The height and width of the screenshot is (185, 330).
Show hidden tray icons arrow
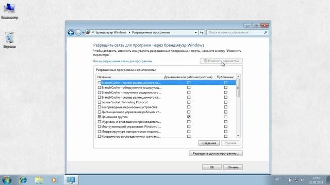[284, 180]
